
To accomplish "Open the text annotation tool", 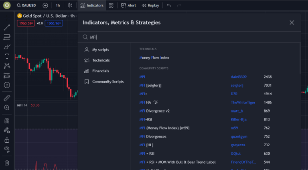I will [x=7, y=56].
